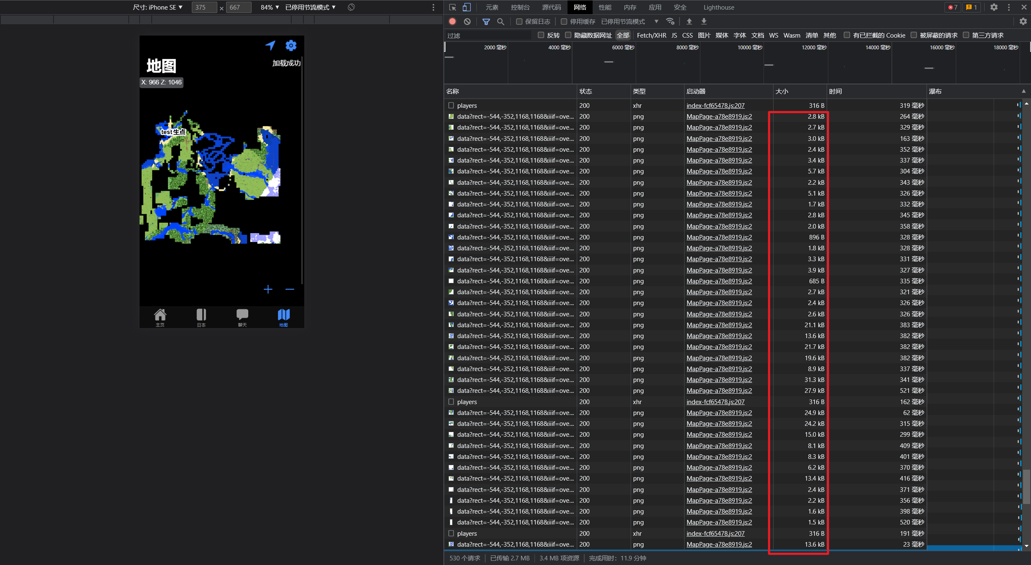Screen dimensions: 1031x565
Task: Check the 第三方请求 checkbox
Action: 966,35
